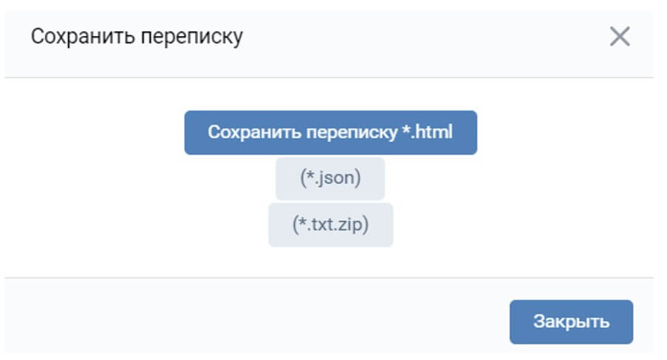Click the large blue HTML save button

tap(330, 133)
